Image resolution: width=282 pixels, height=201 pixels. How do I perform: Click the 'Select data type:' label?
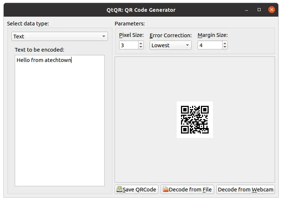(x=28, y=24)
